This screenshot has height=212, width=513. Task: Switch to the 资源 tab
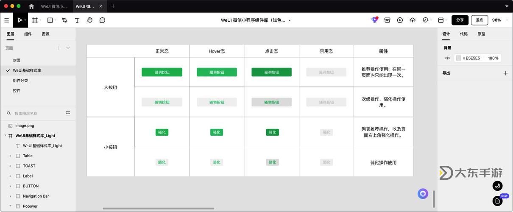pos(45,34)
